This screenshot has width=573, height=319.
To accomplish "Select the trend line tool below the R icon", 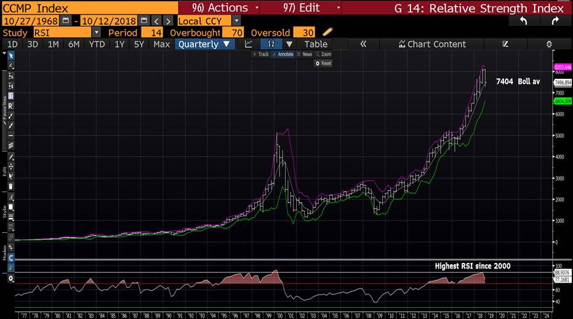I will click(11, 116).
